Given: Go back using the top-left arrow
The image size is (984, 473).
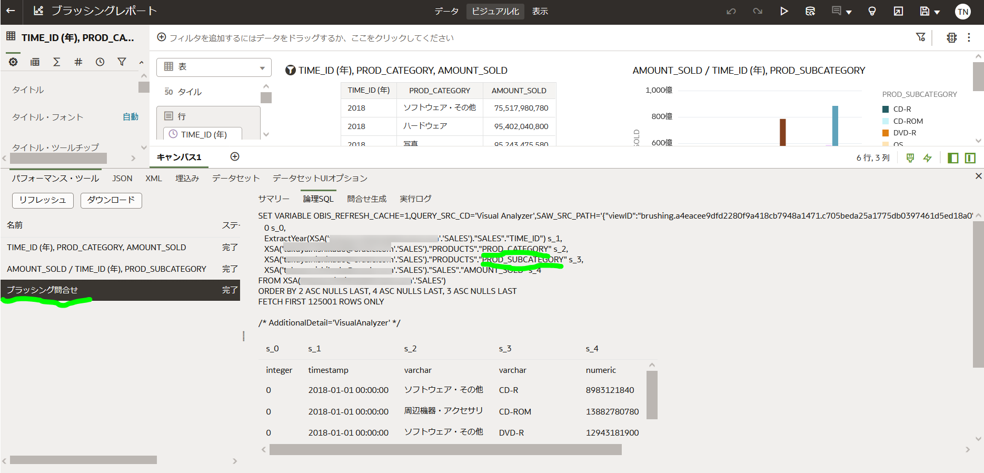Looking at the screenshot, I should 11,11.
